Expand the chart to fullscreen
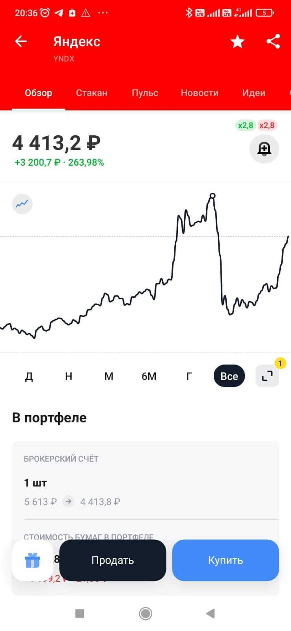291x631 pixels. pyautogui.click(x=267, y=376)
